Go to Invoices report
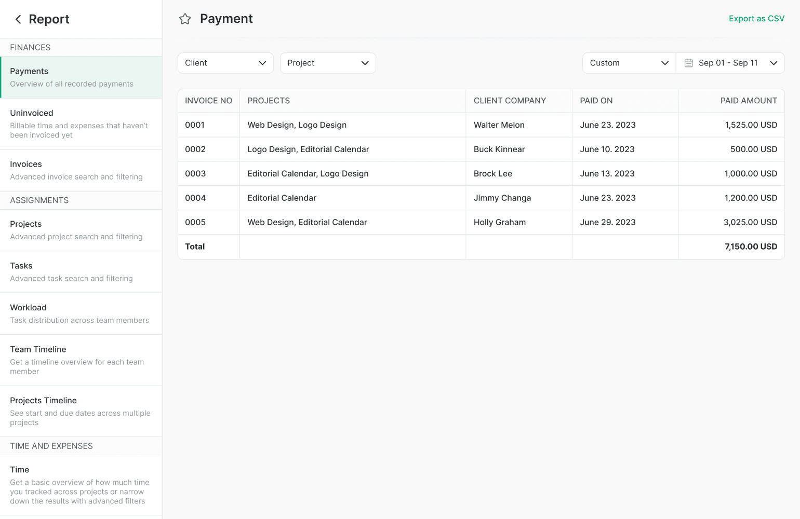This screenshot has width=800, height=519. click(x=81, y=170)
